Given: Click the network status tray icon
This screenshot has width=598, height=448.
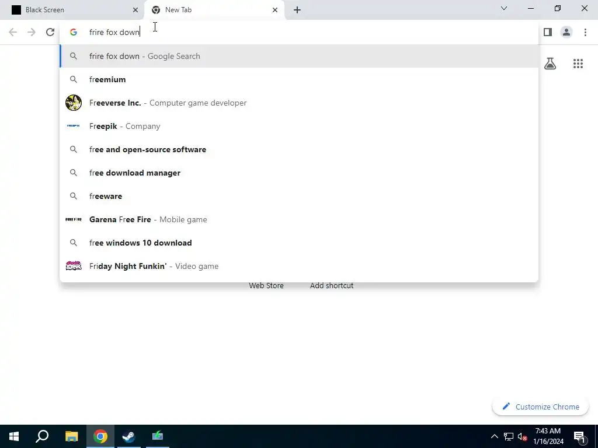Looking at the screenshot, I should point(509,436).
